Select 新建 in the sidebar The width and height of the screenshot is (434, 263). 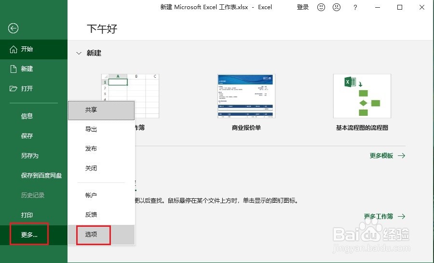tap(34, 69)
